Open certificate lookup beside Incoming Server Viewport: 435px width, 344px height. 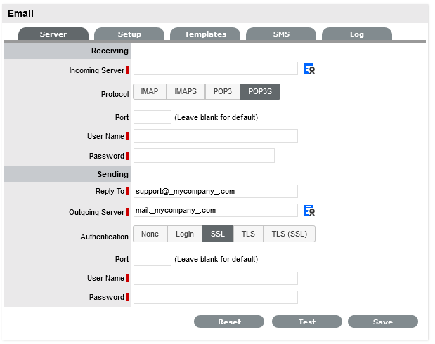309,69
